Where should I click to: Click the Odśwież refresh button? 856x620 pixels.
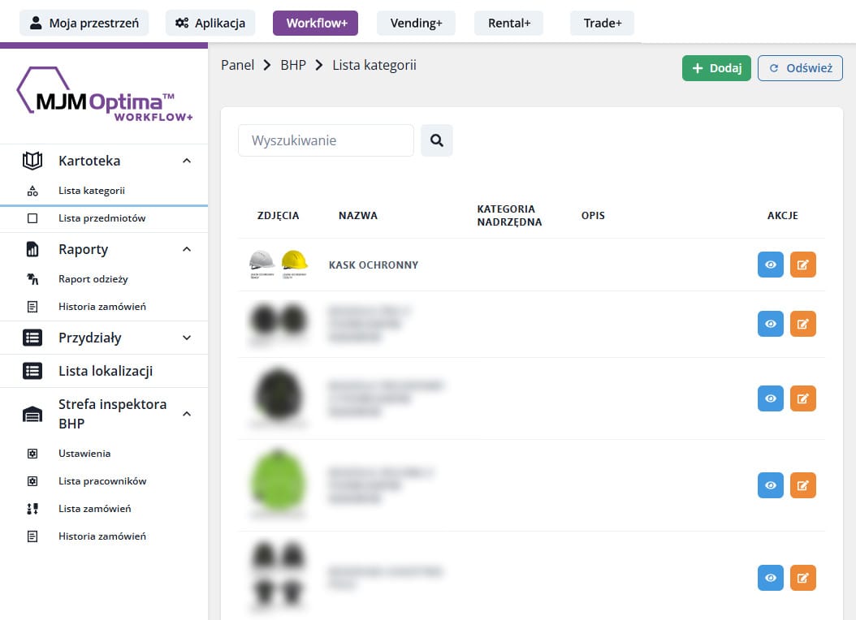click(x=800, y=68)
